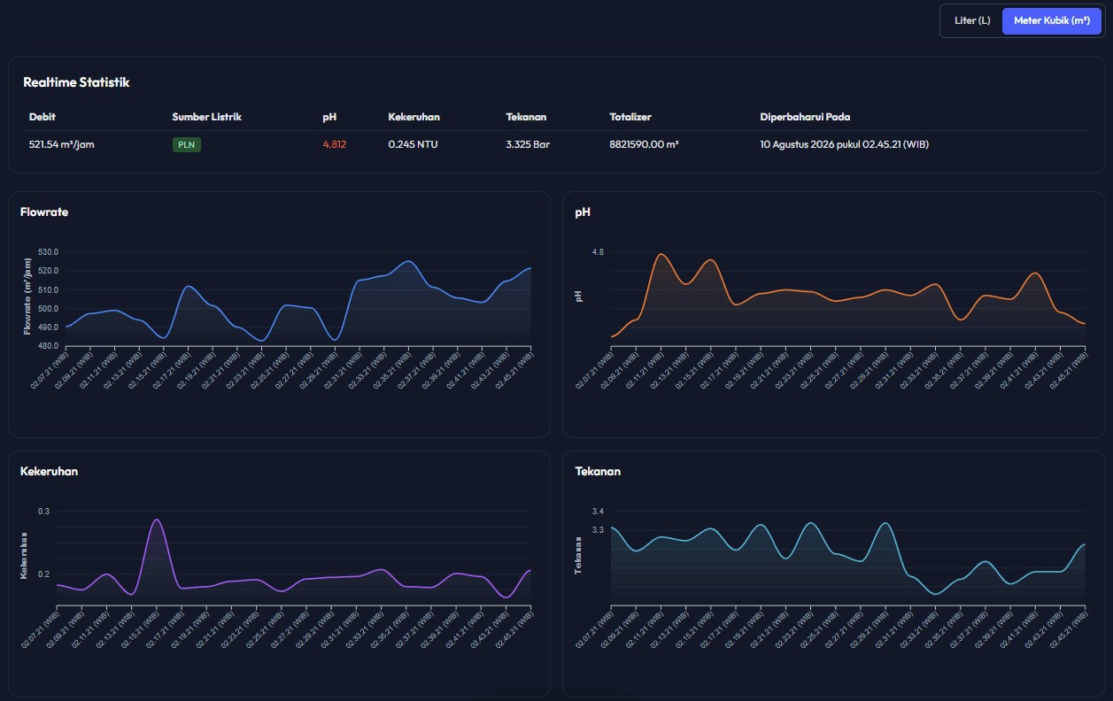Click the Tekanan chart title
Screen dimensions: 1113x701
pos(598,471)
